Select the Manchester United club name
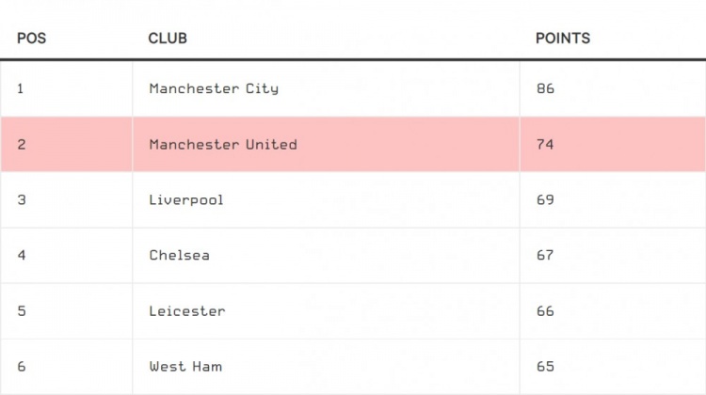The image size is (706, 395). (223, 145)
